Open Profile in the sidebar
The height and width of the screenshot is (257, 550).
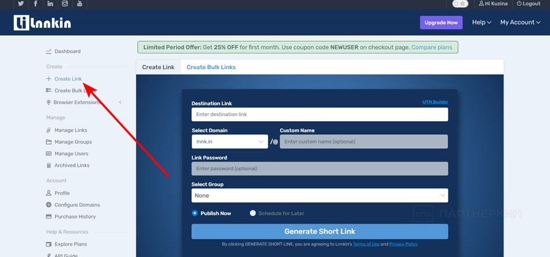(x=62, y=193)
